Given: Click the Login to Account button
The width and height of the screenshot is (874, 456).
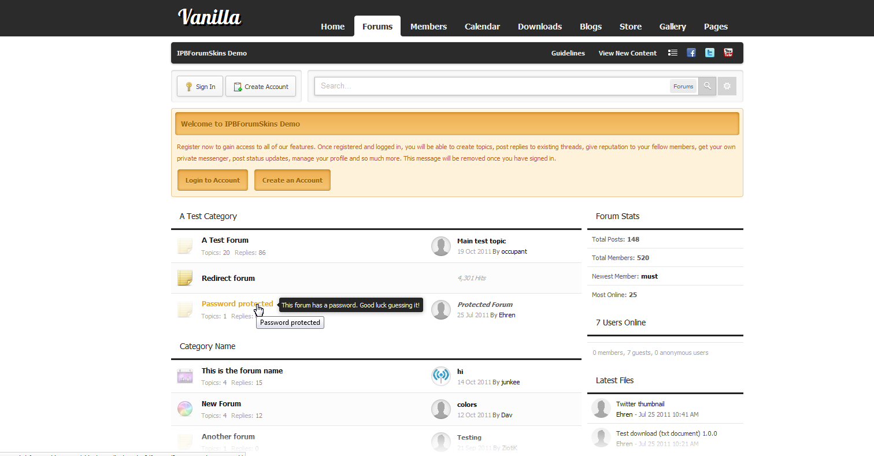Looking at the screenshot, I should (213, 180).
